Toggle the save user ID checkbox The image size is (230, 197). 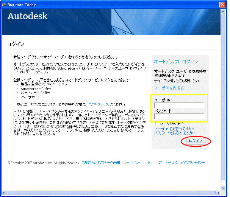(157, 123)
